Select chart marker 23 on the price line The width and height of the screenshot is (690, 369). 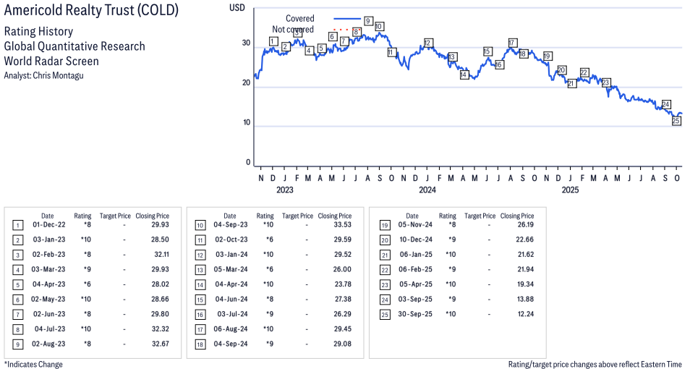[606, 82]
